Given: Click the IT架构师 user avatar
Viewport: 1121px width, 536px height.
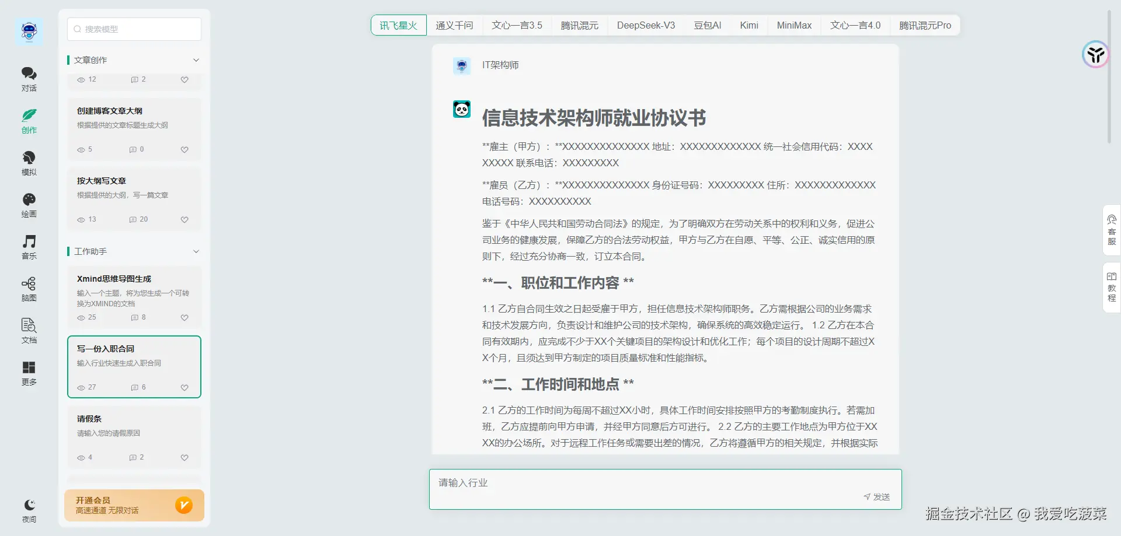Looking at the screenshot, I should pos(462,65).
